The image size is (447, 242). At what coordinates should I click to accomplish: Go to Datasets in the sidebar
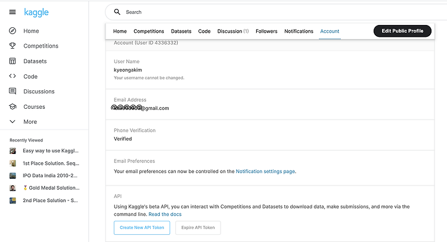click(x=35, y=61)
